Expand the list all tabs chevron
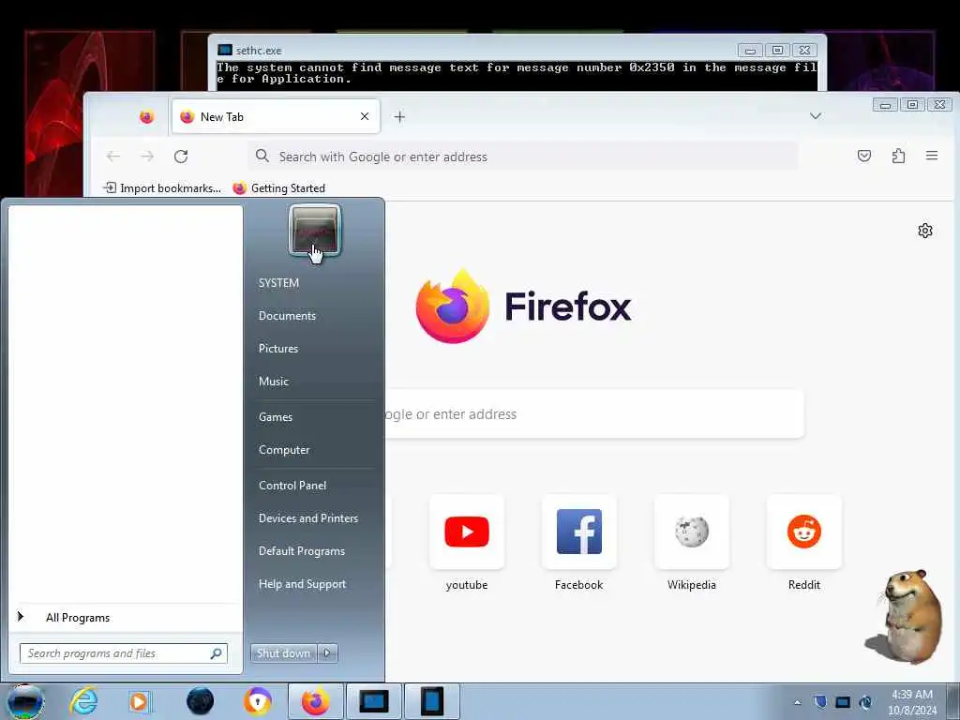This screenshot has height=720, width=960. pyautogui.click(x=815, y=116)
